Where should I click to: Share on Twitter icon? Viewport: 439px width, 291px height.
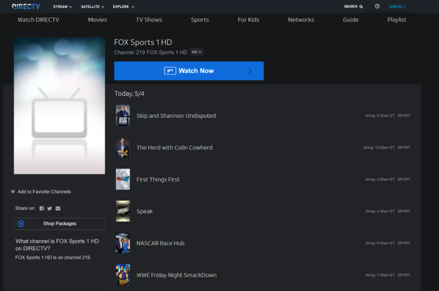click(50, 209)
